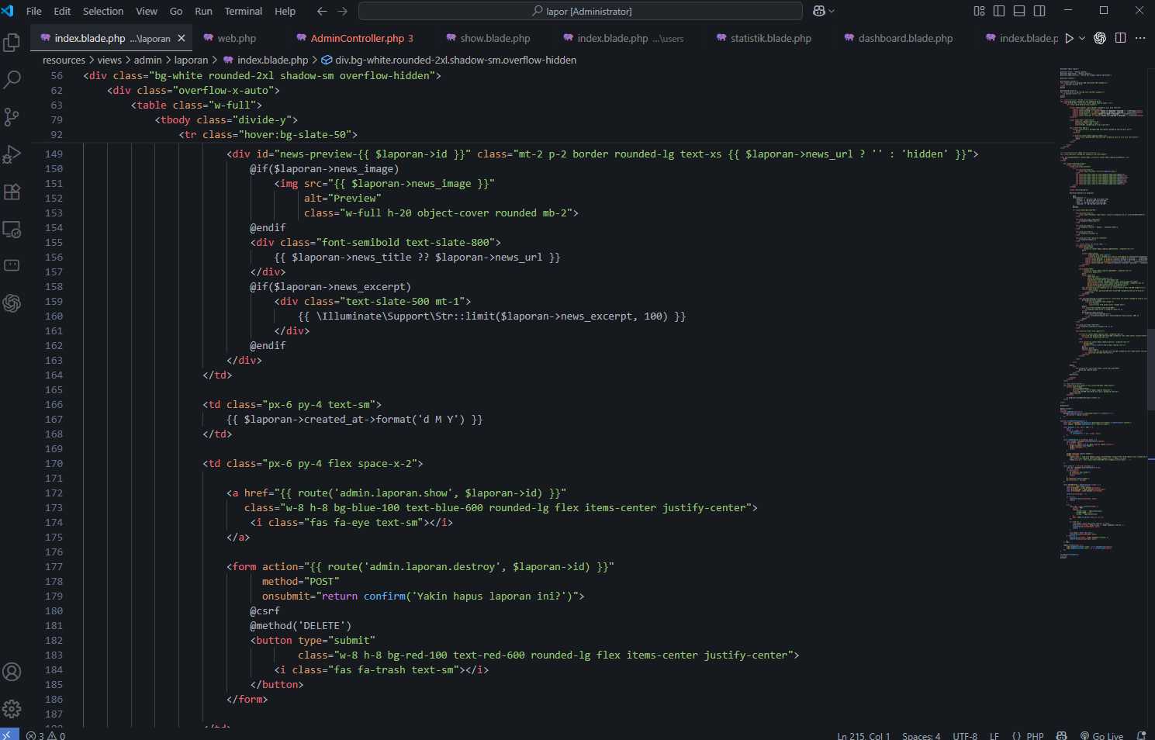Open the Source Control view
1155x740 pixels.
point(12,116)
